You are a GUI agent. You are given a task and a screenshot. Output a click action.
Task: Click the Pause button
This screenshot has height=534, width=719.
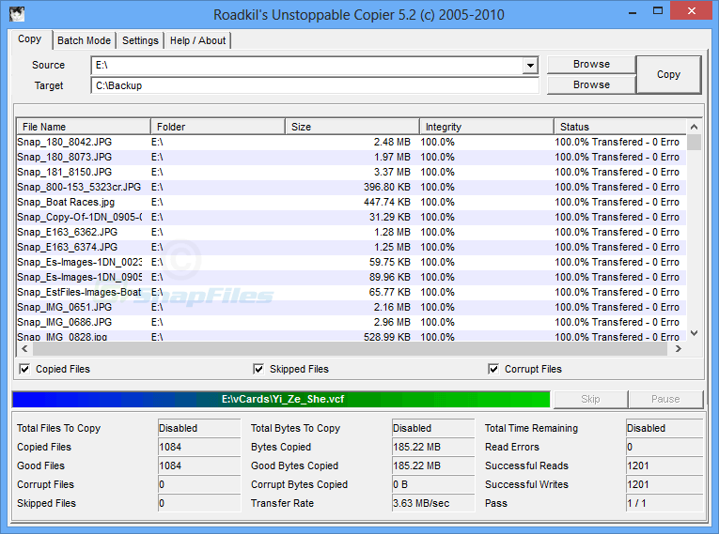665,399
